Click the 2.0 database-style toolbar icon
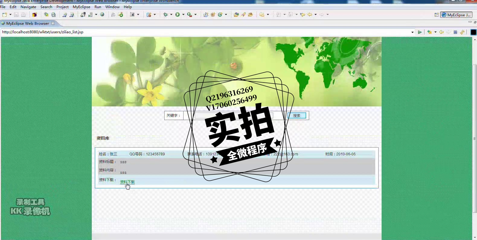Screen dimensions: 477x240 coord(53,15)
